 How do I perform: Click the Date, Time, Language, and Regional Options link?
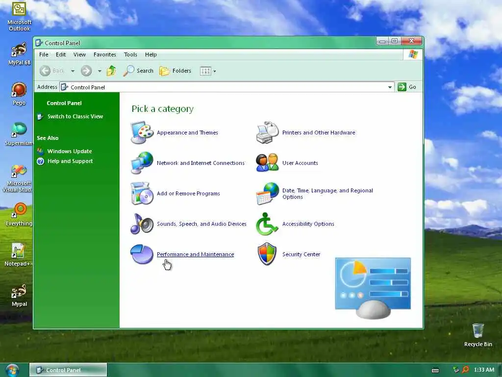(327, 193)
